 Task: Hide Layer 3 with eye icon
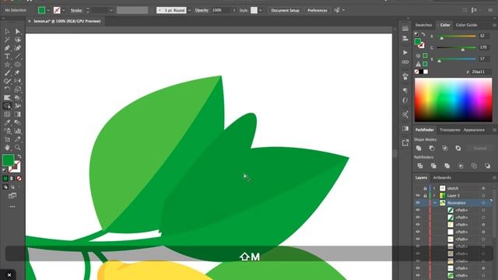(418, 195)
